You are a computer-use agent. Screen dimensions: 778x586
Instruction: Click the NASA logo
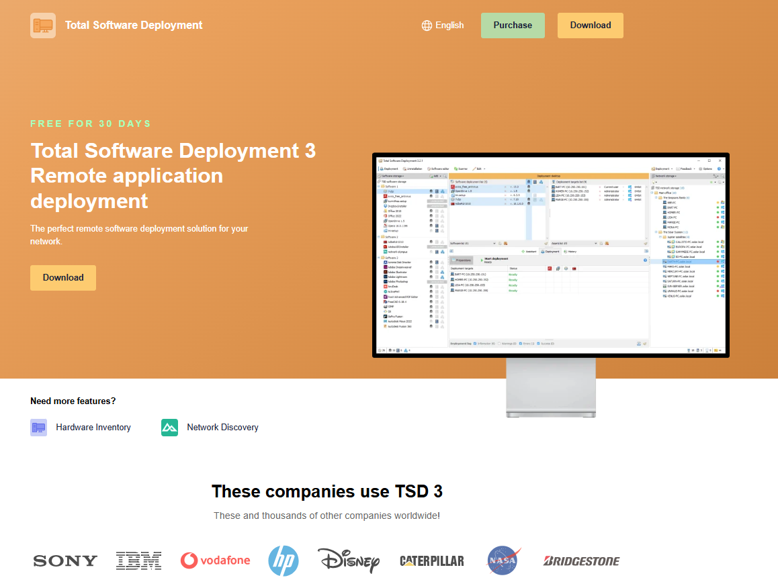click(504, 560)
